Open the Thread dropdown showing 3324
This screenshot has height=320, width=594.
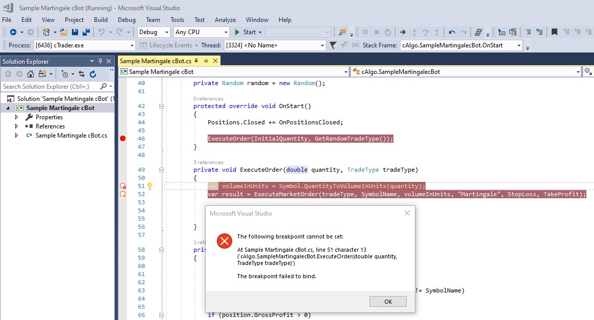(275, 45)
